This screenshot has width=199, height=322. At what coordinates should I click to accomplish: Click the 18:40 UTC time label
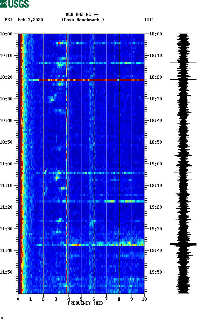click(156, 121)
